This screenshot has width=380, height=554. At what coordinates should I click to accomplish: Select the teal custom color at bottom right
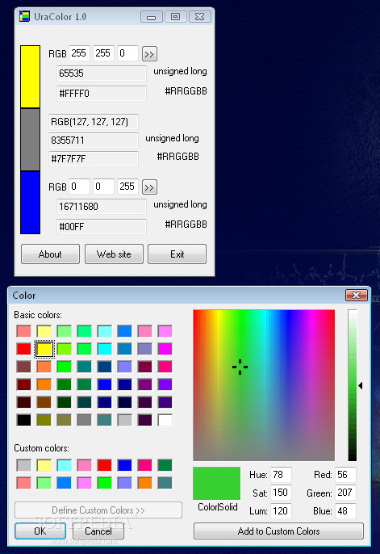[165, 483]
